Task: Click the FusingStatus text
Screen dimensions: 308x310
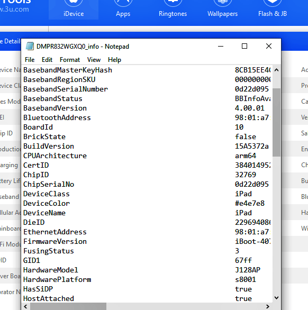Action: pos(49,251)
